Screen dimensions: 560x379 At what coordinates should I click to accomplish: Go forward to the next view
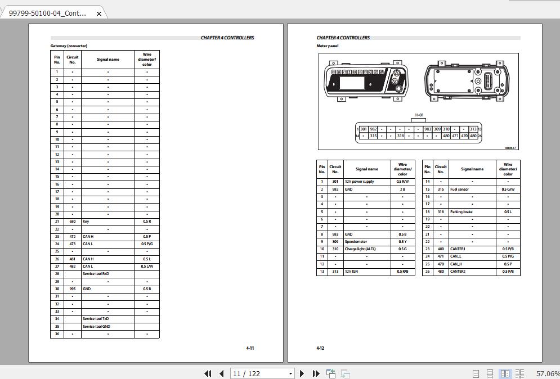pyautogui.click(x=344, y=373)
